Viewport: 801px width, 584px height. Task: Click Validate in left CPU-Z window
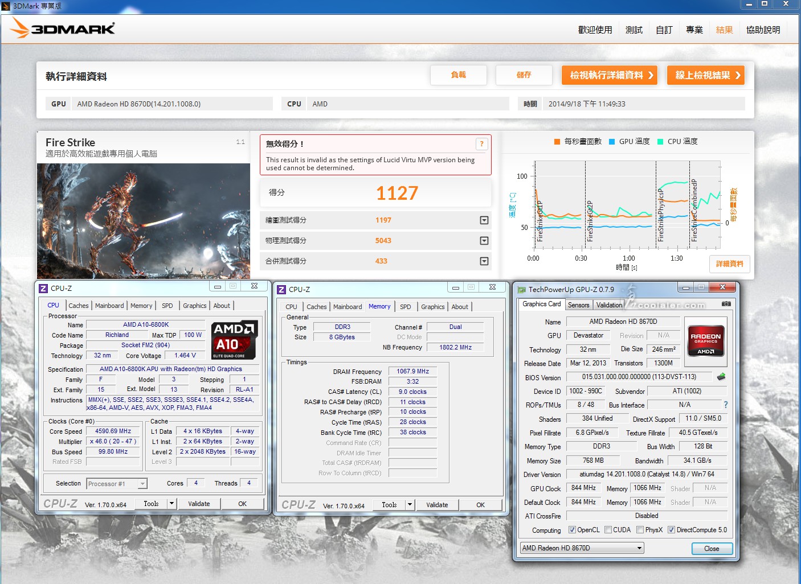click(199, 504)
